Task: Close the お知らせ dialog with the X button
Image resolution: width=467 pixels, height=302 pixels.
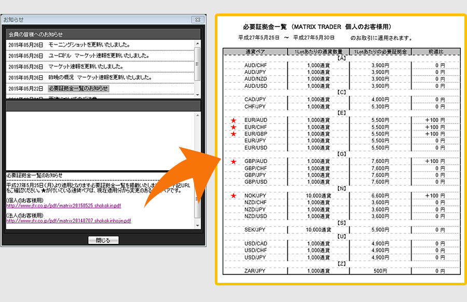Action: pyautogui.click(x=198, y=20)
